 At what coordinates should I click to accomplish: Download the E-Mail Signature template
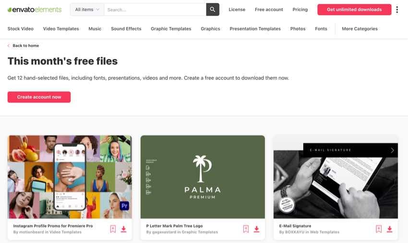tap(390, 229)
